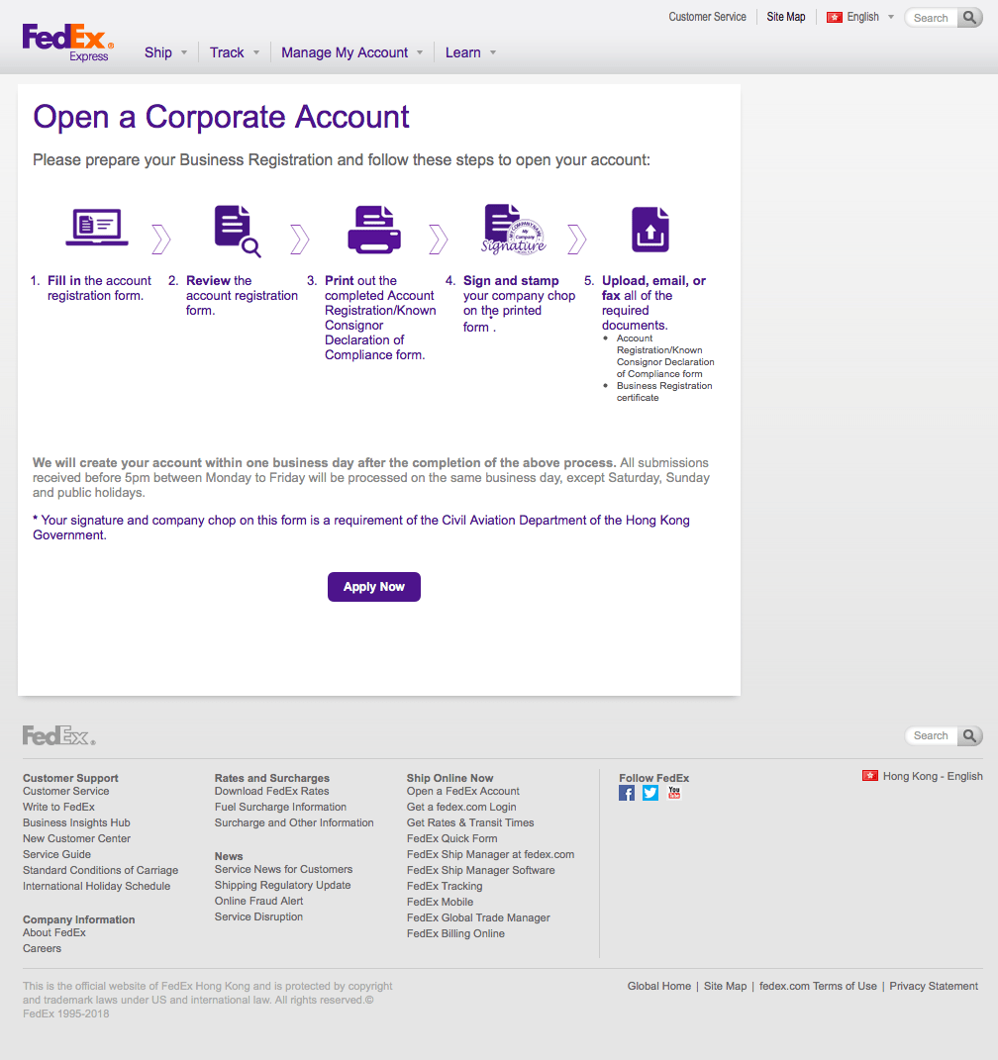Click Customer Service at the top
This screenshot has height=1060, width=998.
click(707, 17)
